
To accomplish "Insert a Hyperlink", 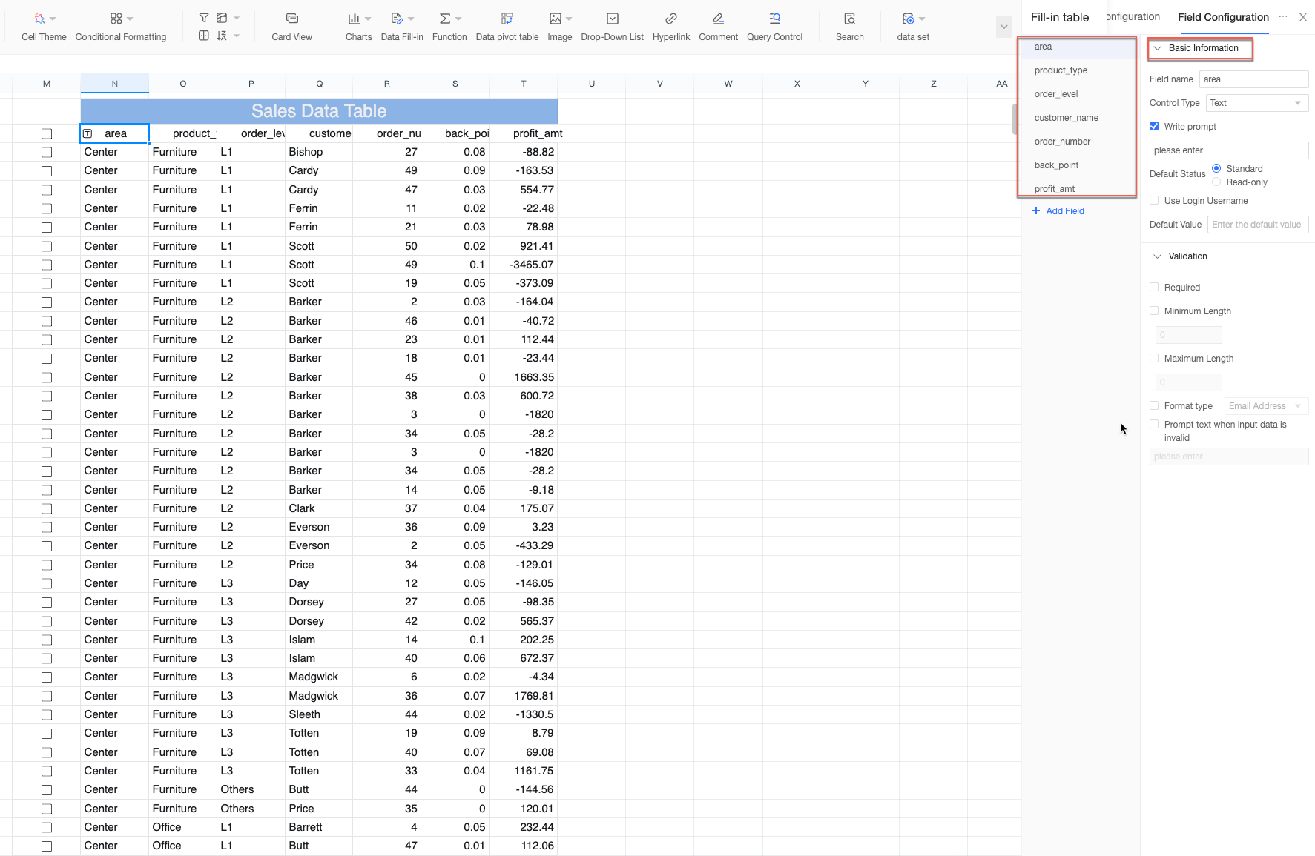I will (x=671, y=26).
